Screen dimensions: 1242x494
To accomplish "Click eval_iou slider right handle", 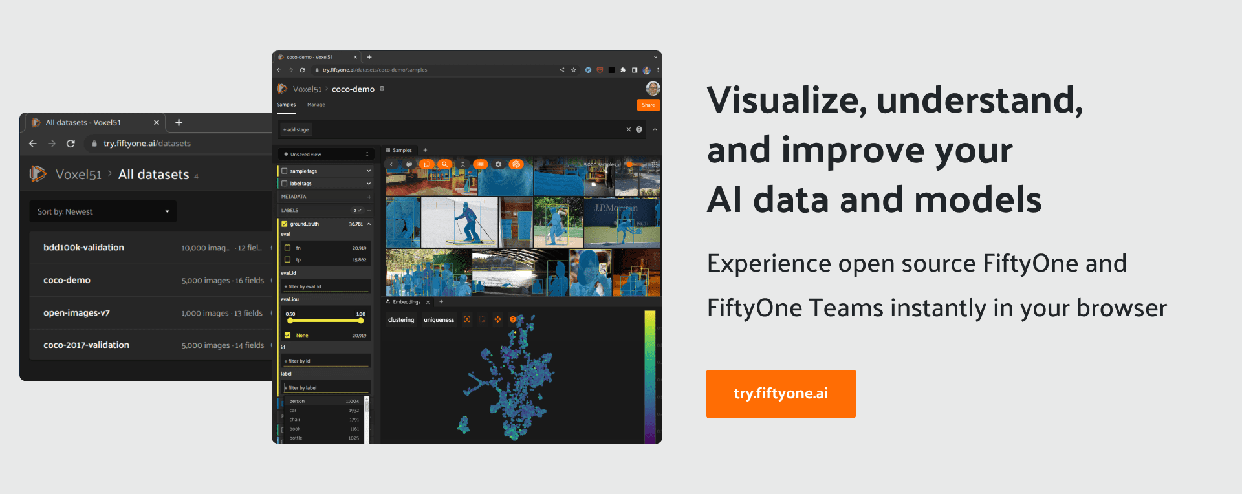I will 362,321.
